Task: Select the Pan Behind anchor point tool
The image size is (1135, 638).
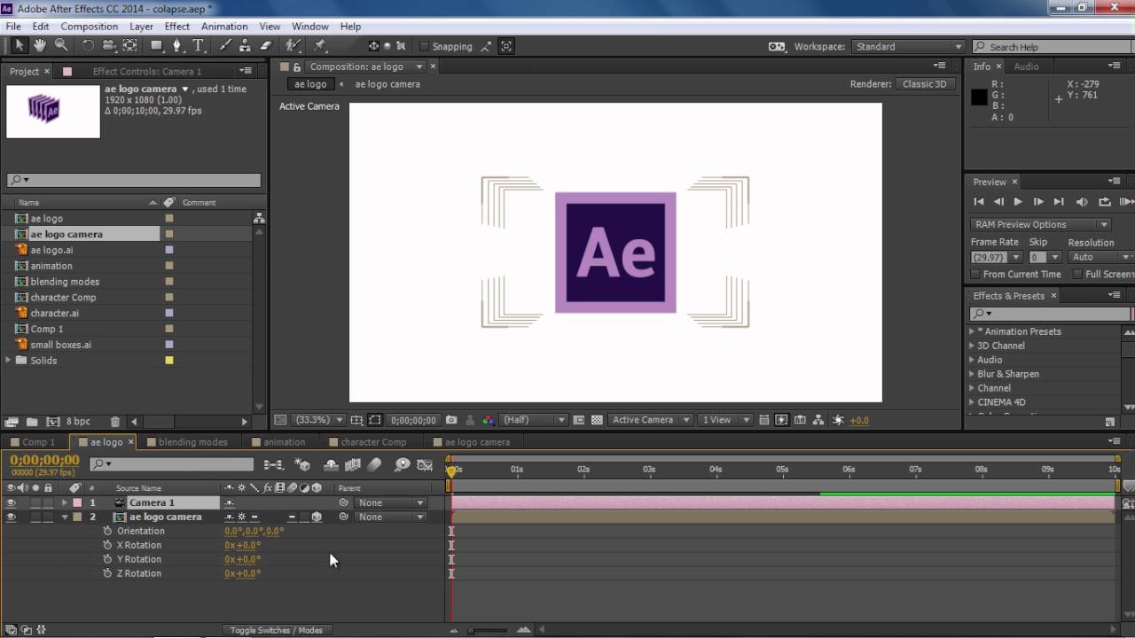Action: tap(129, 46)
